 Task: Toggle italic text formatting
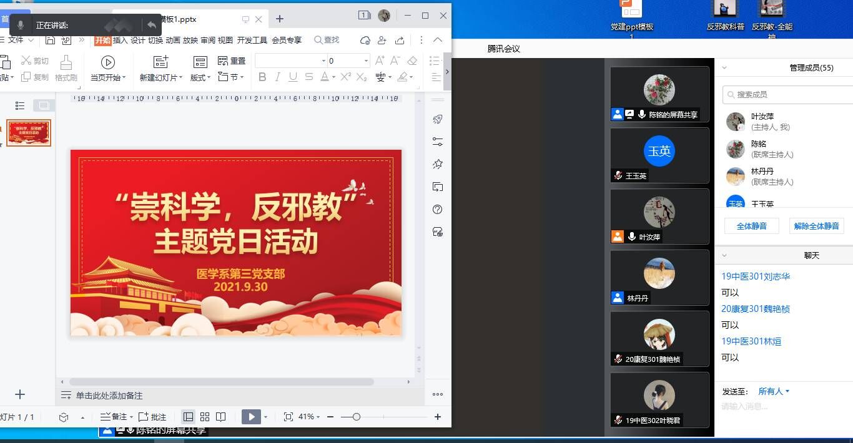[x=277, y=77]
